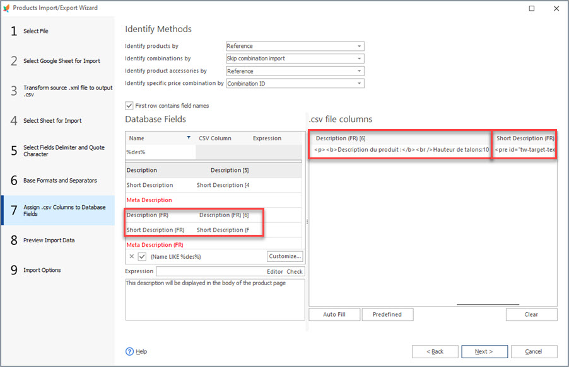The width and height of the screenshot is (569, 367).
Task: Click the CSV Column header
Action: click(215, 138)
